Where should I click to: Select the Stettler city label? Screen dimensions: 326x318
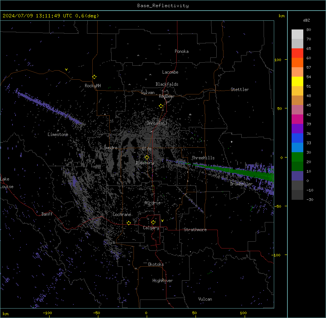click(240, 90)
